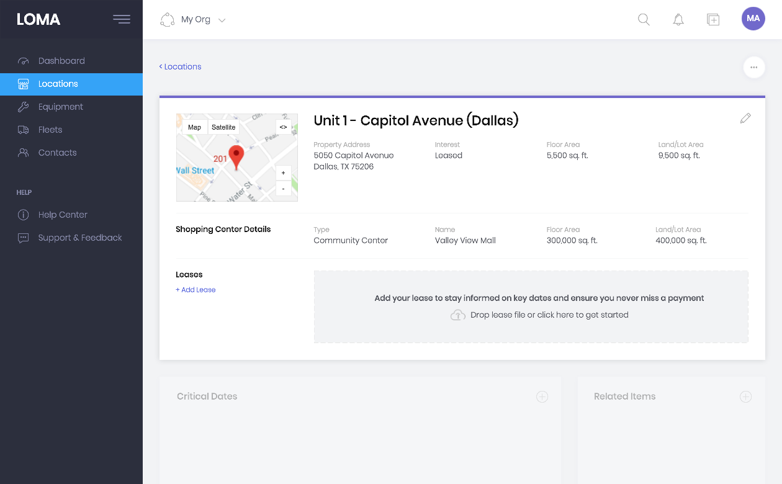This screenshot has width=782, height=484.
Task: Expand the map using the <> button
Action: 283,127
